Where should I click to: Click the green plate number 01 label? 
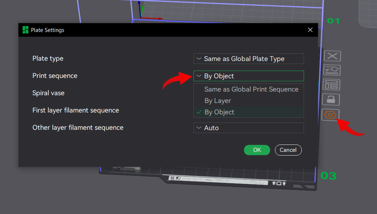pos(333,21)
